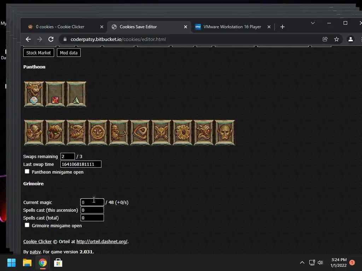Close the Cookie Clicker tab

(x=102, y=27)
